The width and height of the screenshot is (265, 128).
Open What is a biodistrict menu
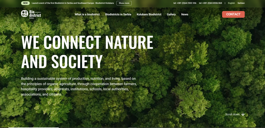coord(87,14)
